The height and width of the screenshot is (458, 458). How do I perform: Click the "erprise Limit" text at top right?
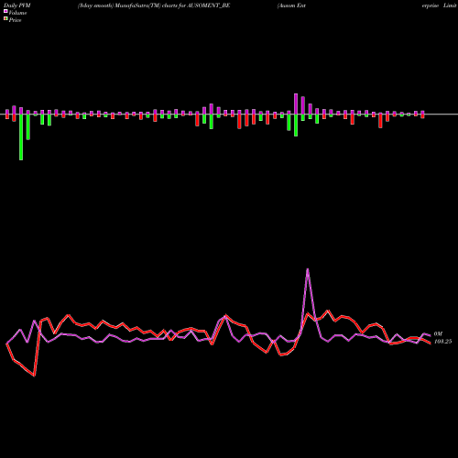pyautogui.click(x=439, y=5)
